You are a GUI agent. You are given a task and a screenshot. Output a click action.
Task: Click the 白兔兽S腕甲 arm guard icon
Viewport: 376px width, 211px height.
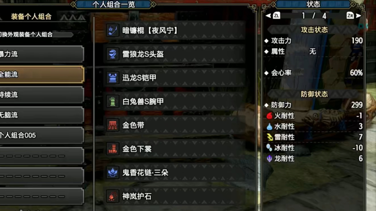pyautogui.click(x=112, y=101)
